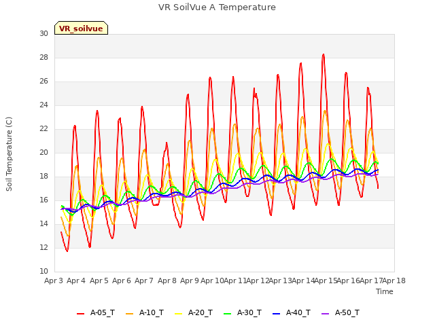The width and height of the screenshot is (435, 326).
Task: Click the red A-05_T legend swatch
Action: 80,314
